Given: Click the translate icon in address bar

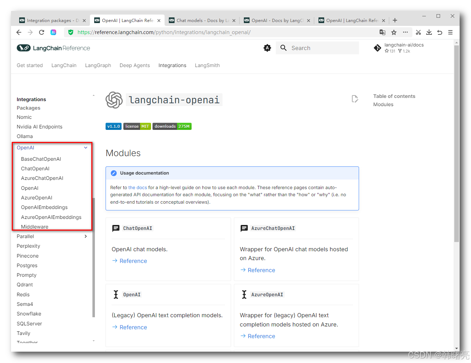Looking at the screenshot, I should point(382,32).
